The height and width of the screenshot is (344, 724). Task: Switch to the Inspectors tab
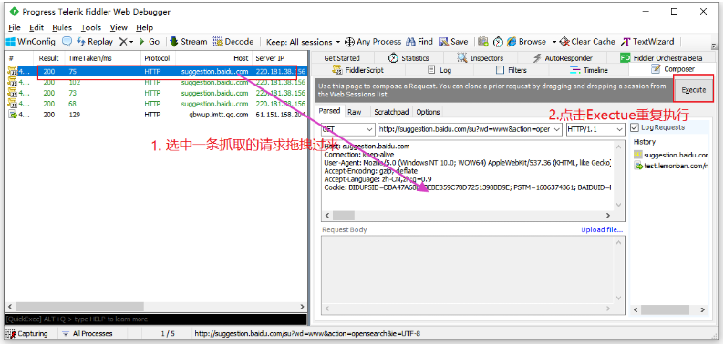click(x=481, y=58)
